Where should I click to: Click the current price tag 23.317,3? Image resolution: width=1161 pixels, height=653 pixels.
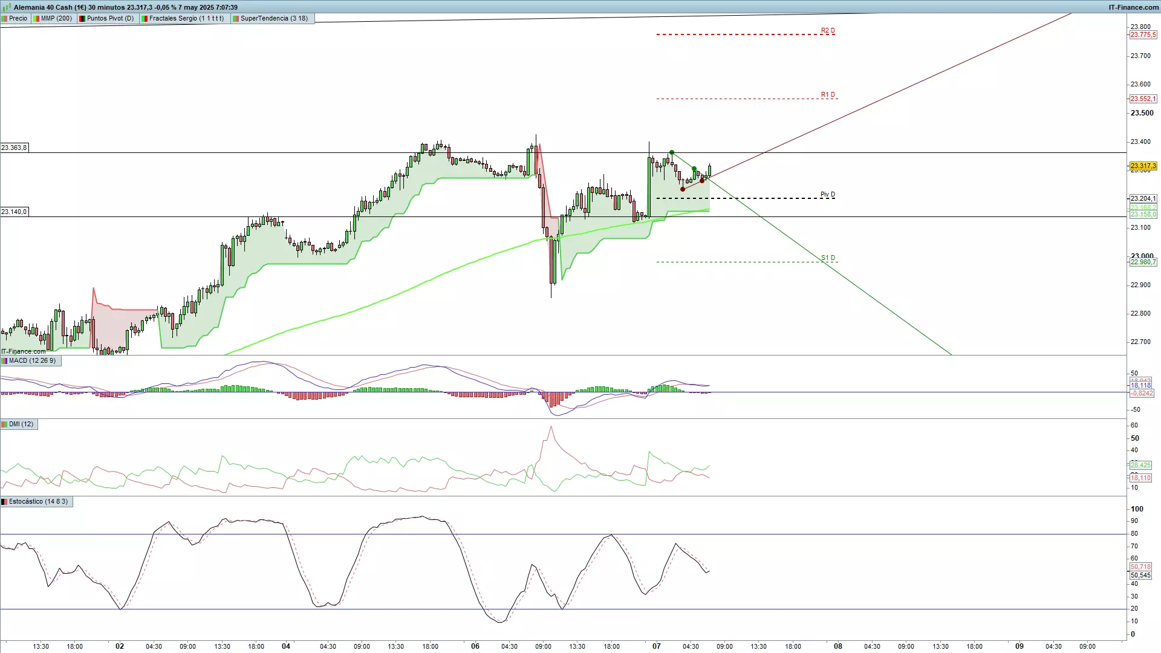click(x=1143, y=166)
